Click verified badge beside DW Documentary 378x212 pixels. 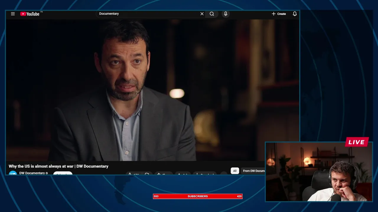47,173
